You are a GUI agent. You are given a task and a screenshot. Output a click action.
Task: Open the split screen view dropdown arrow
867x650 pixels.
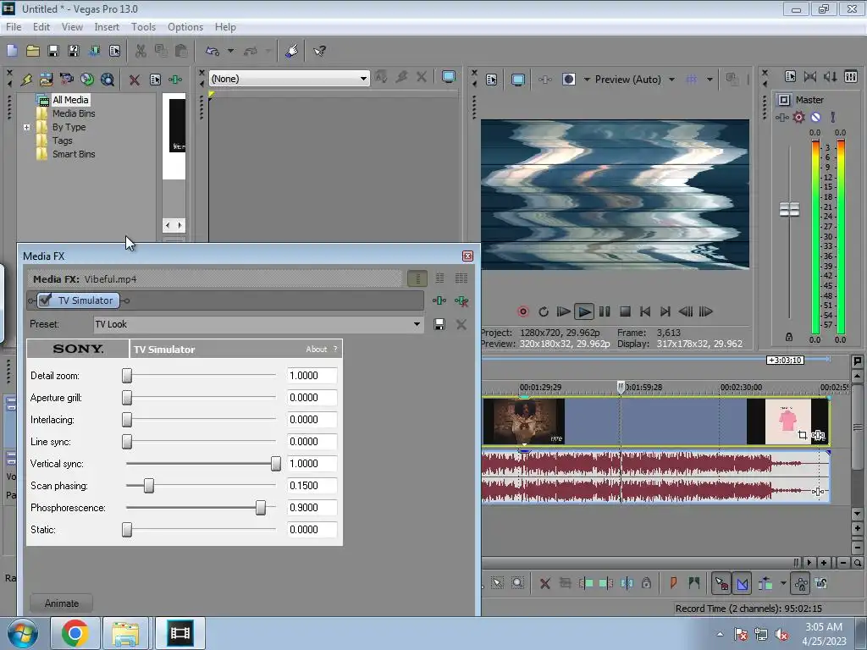coord(587,80)
